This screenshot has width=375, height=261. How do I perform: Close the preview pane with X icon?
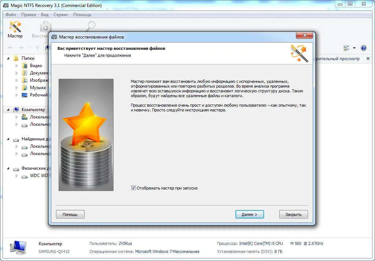pos(368,58)
